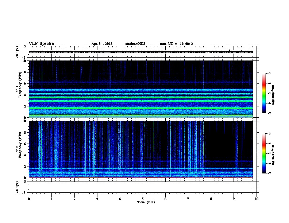Click the flat ch.3 voltage trace line

click(141, 187)
